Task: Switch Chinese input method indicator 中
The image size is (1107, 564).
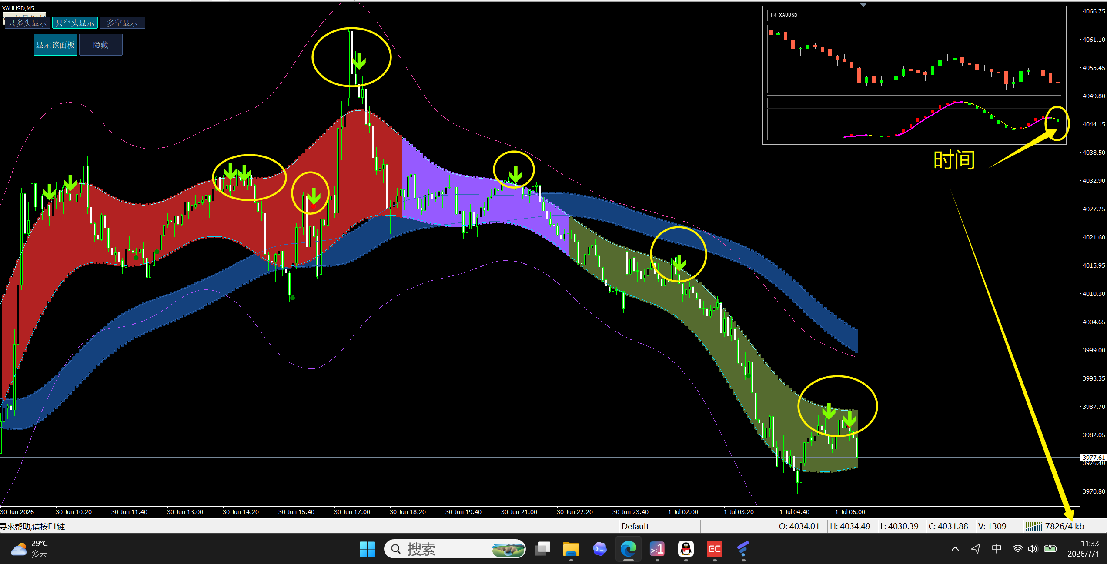Action: [997, 549]
